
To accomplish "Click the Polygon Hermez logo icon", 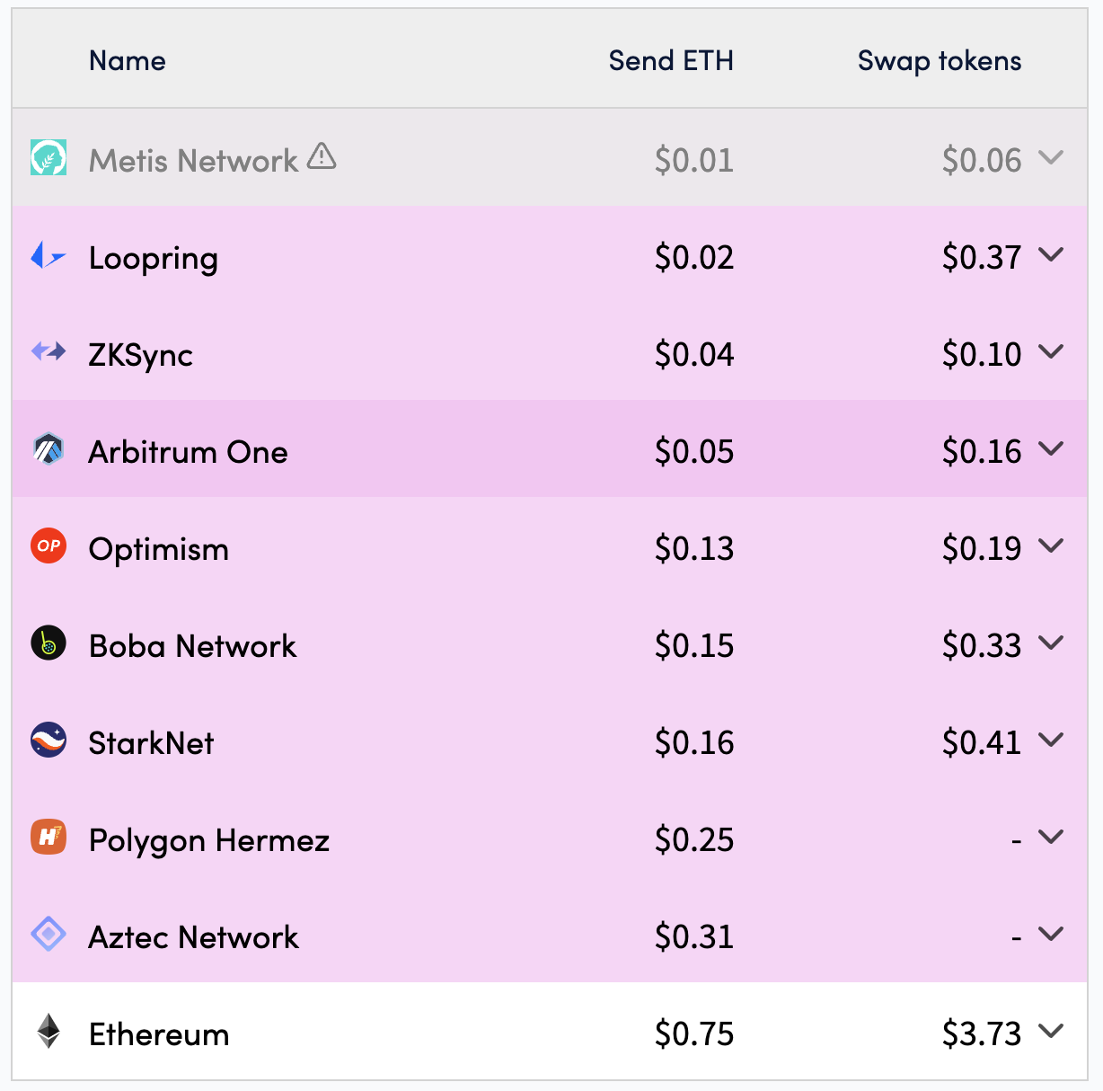I will tap(49, 837).
